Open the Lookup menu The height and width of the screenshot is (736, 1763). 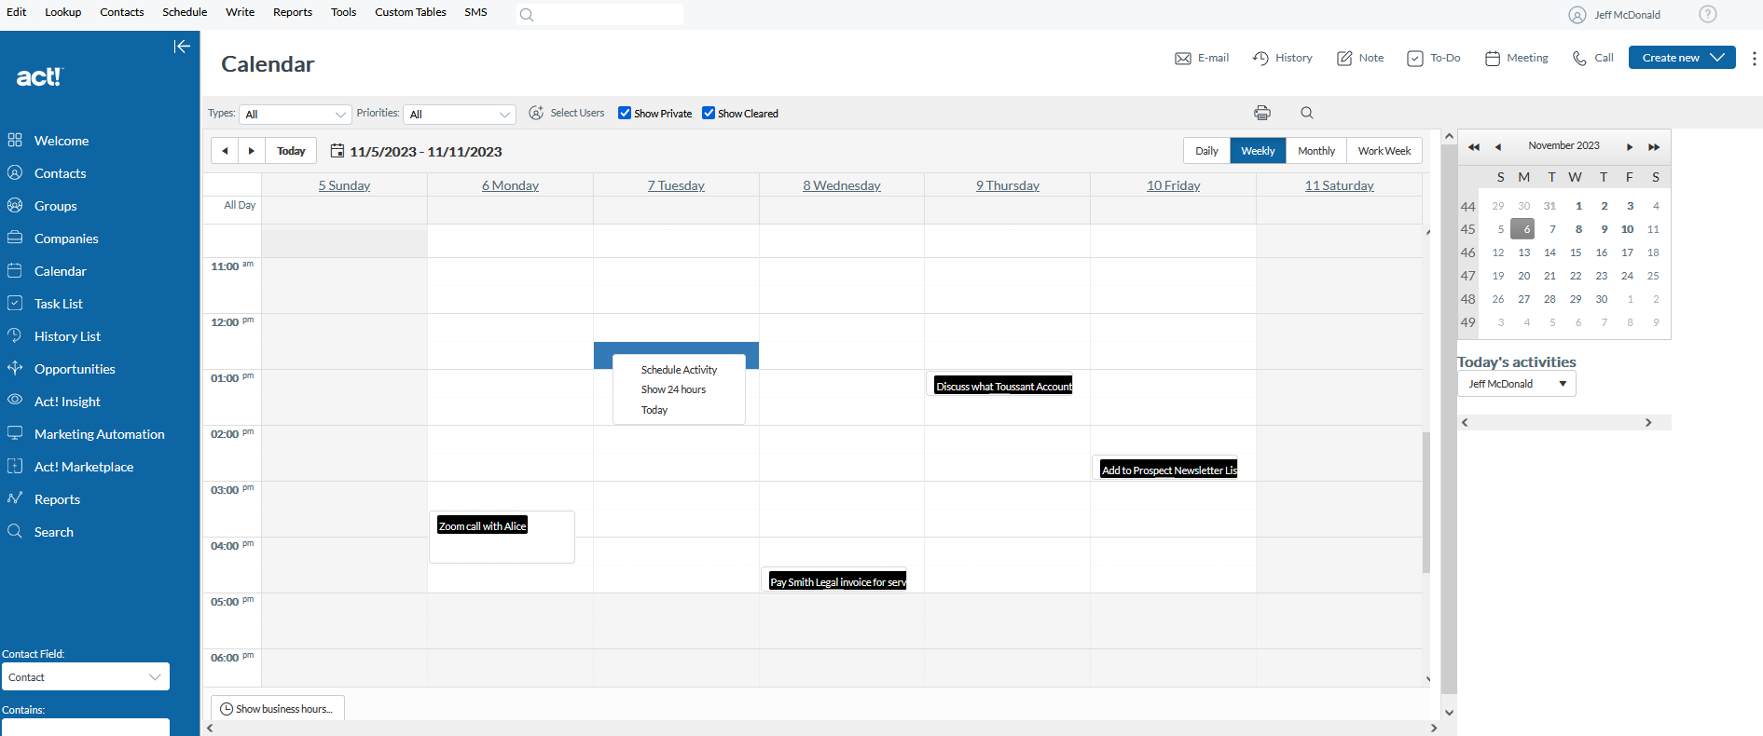click(63, 12)
